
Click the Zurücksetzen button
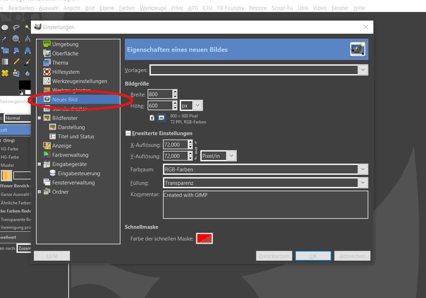[274, 256]
